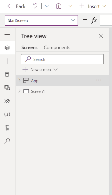Click the Tree view Search field
This screenshot has width=112, height=195.
point(62,59)
